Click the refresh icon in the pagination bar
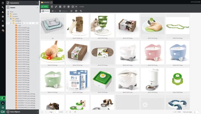 click(x=75, y=112)
